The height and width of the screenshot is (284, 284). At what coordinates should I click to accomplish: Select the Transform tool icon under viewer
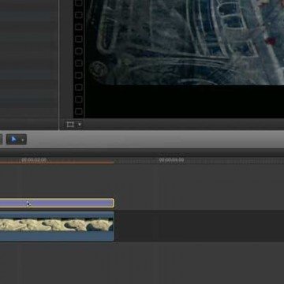tap(70, 125)
